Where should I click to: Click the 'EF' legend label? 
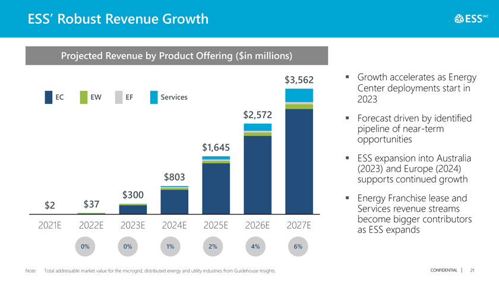tap(130, 97)
